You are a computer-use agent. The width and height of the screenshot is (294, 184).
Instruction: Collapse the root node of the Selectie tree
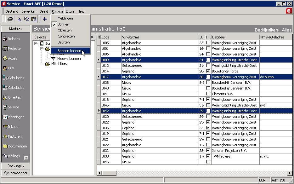click(x=36, y=43)
